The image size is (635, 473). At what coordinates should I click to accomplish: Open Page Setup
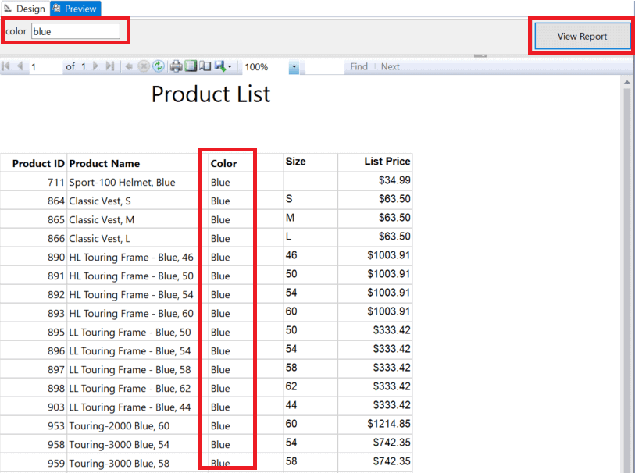pos(205,67)
